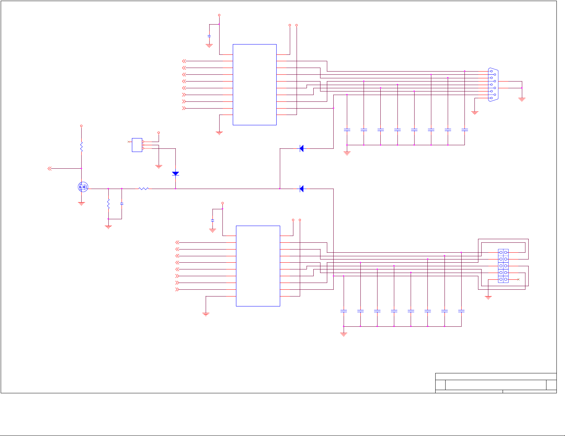The width and height of the screenshot is (565, 436).
Task: Select the vertical resistor in the RC network
Action: 108,204
